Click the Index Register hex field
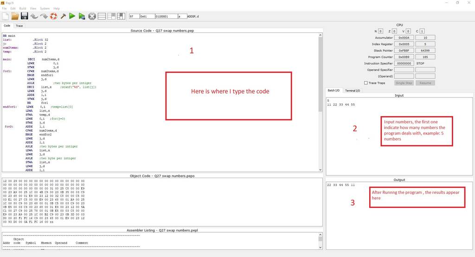The height and width of the screenshot is (257, 475). pyautogui.click(x=404, y=44)
